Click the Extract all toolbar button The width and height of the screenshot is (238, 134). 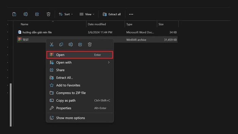click(x=112, y=14)
